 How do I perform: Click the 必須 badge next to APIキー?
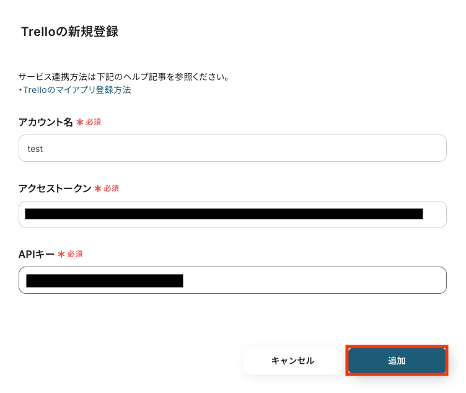coord(75,254)
